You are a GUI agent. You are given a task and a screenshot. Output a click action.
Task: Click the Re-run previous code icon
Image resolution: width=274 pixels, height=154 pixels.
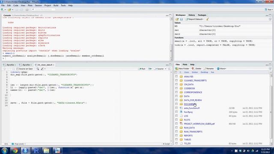coord(150,69)
